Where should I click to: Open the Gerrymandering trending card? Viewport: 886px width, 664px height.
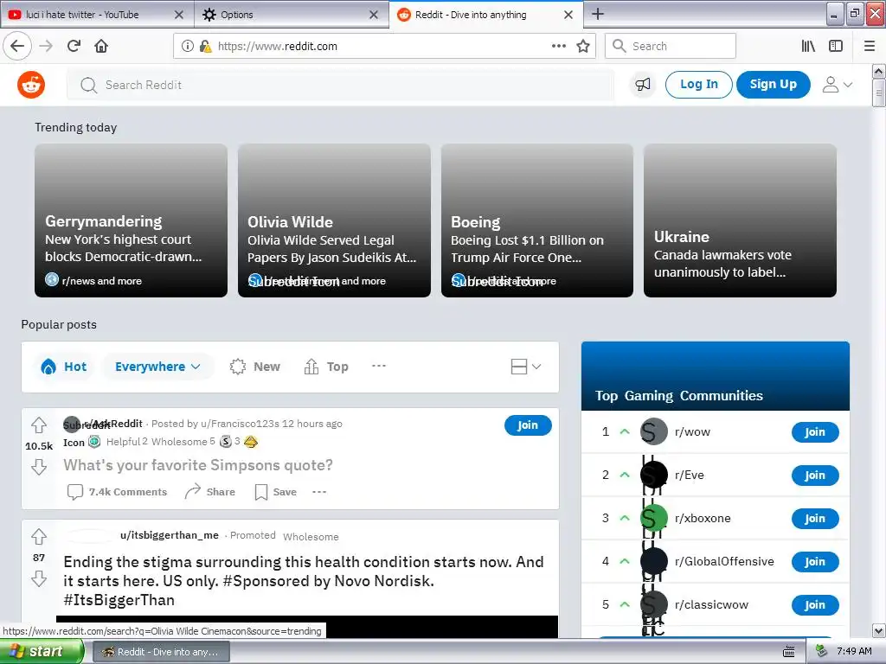132,220
